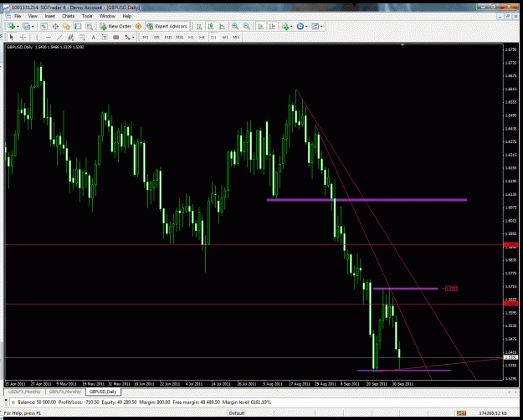The height and width of the screenshot is (420, 523).
Task: Open the Insert menu
Action: (49, 16)
